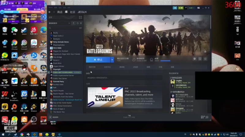Image resolution: width=245 pixels, height=137 pixels.
Task: Select Paper Dolls 2 in library
Action: point(58,36)
